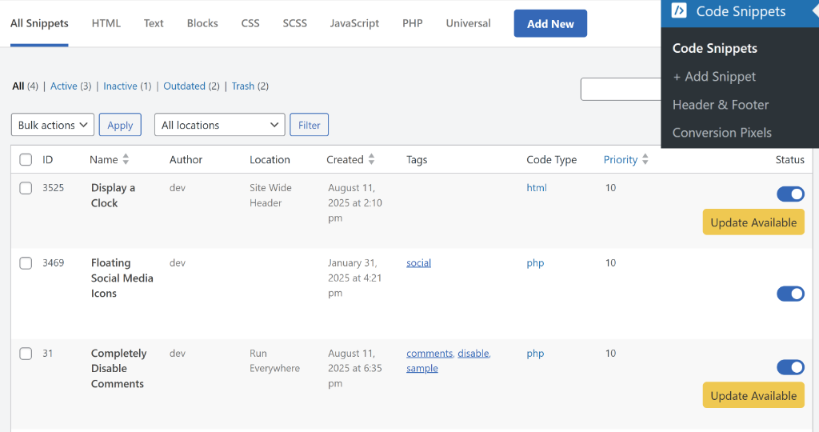Viewport: 819px width, 432px height.
Task: Click the Created column header
Action: (345, 159)
